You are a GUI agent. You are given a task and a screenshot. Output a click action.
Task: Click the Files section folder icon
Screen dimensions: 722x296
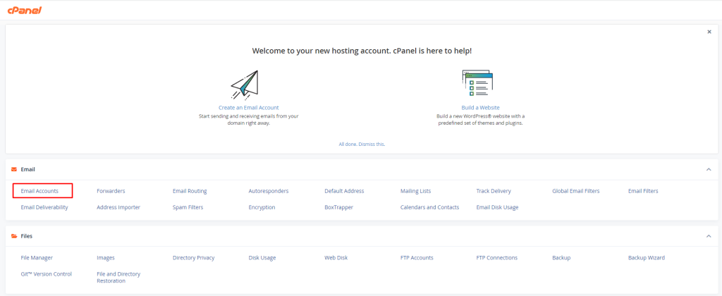(14, 236)
